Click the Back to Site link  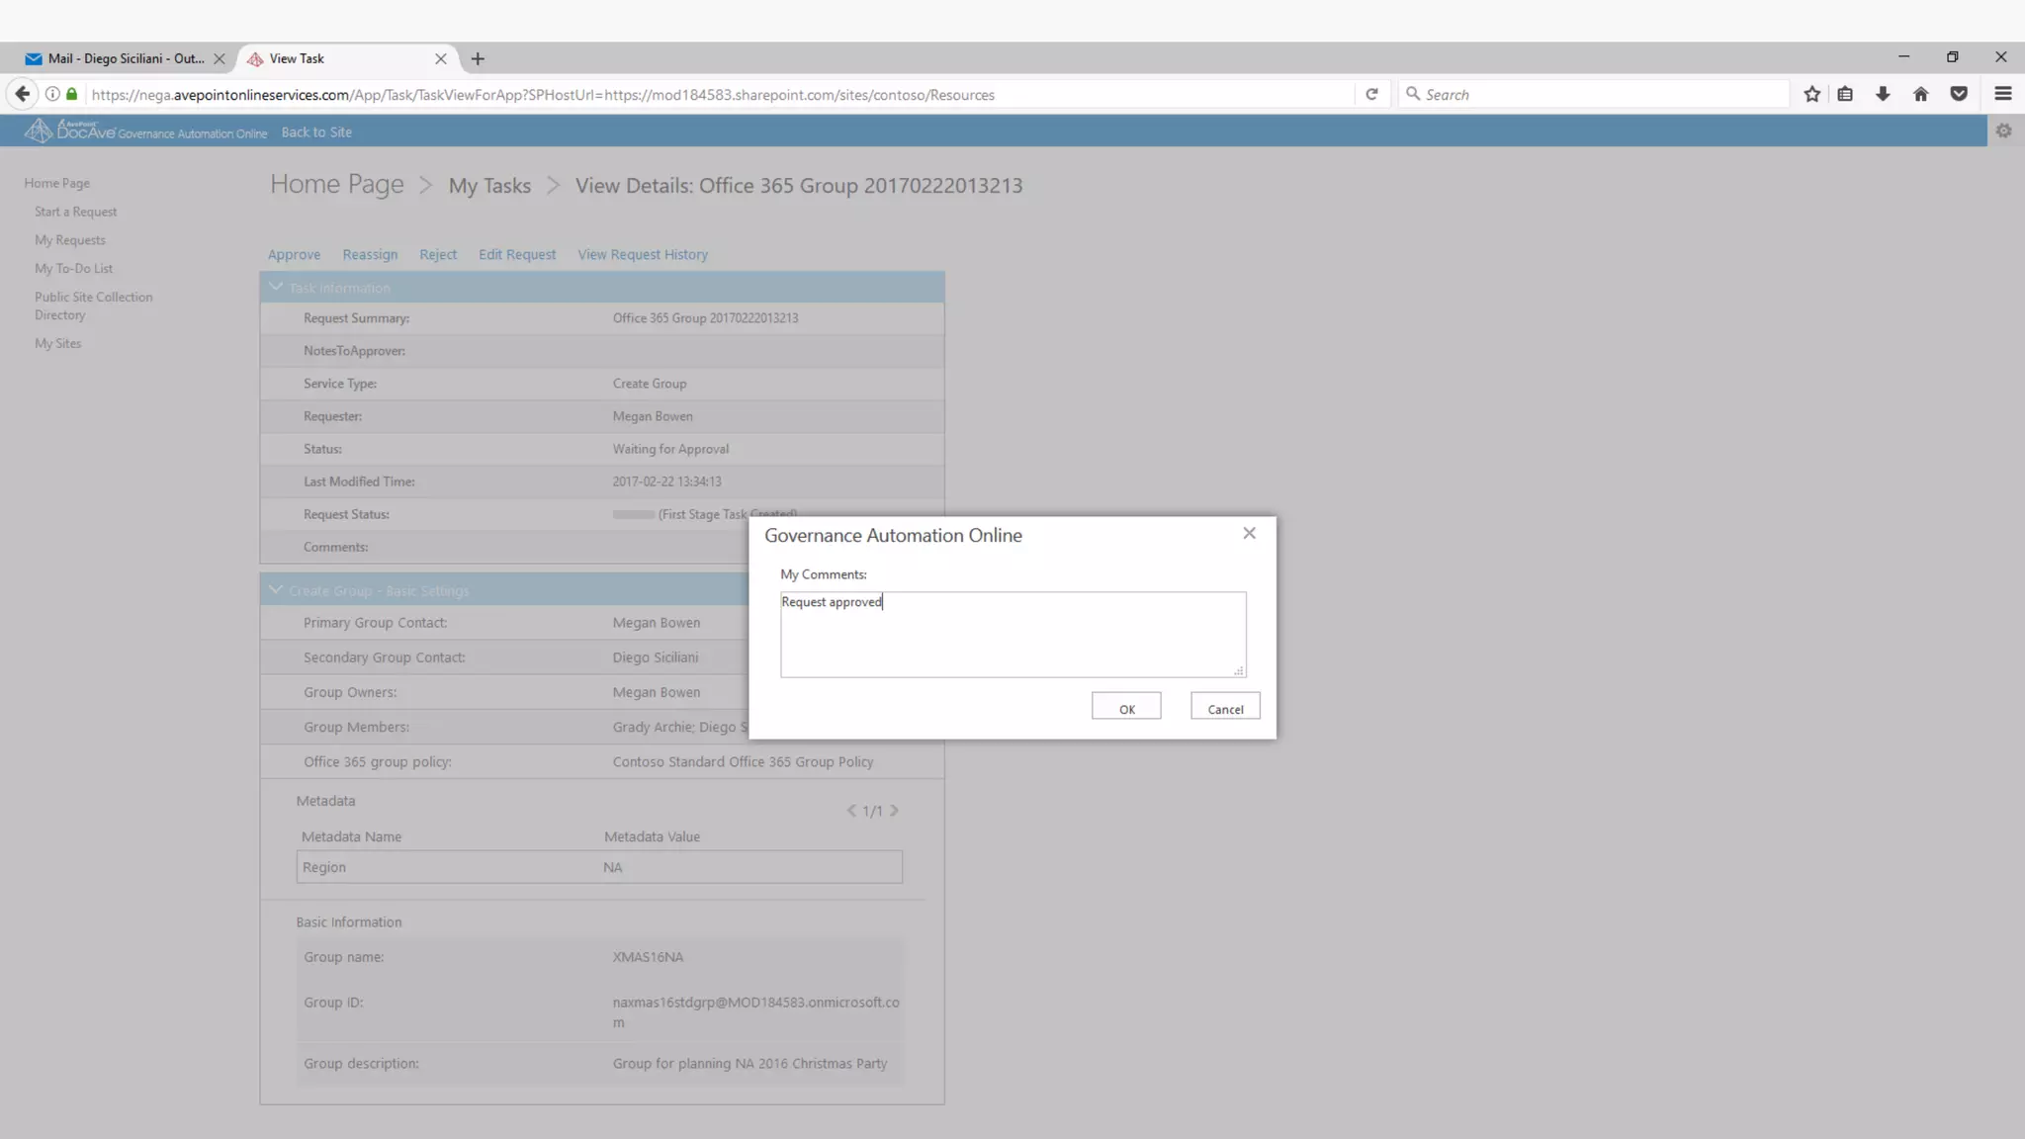(316, 131)
